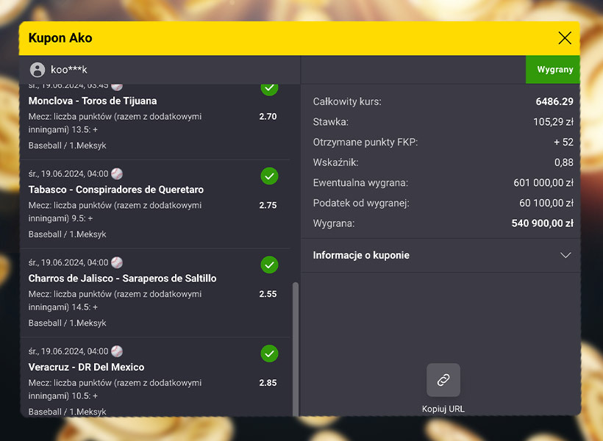Expand the Informacje o kuponie section
Image resolution: width=603 pixels, height=441 pixels.
[440, 255]
